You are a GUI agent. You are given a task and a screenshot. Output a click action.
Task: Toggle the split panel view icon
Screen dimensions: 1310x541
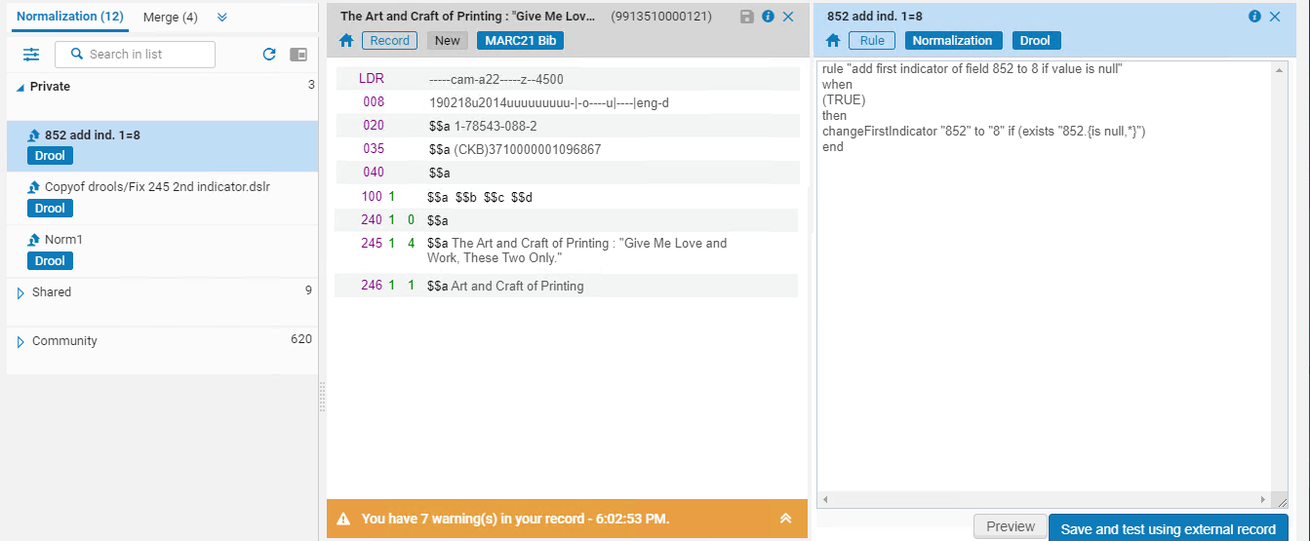coord(298,55)
